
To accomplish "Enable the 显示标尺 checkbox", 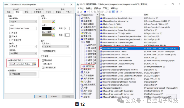I will (x=43, y=64).
